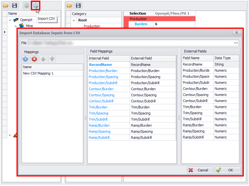Browse for file using the ellipsis button
Screen dimensions: 249x186
pyautogui.click(x=236, y=43)
